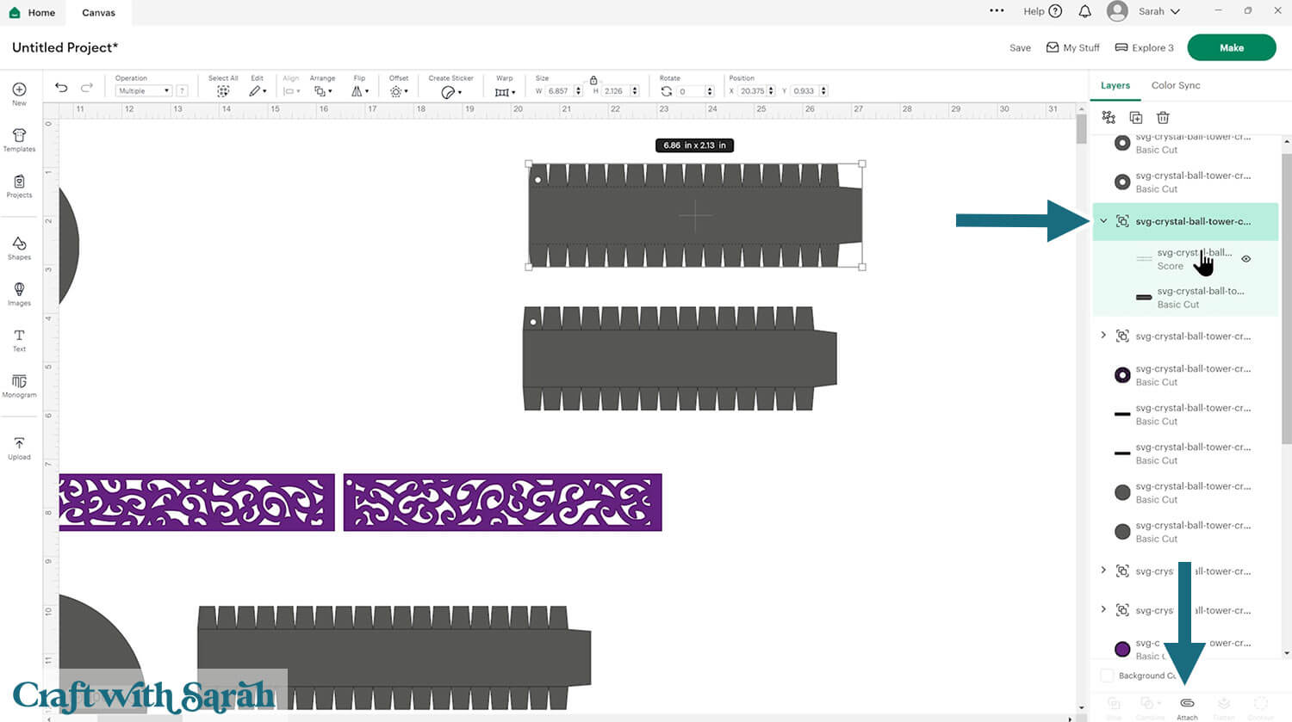
Task: Click the Explore 3 machine selector
Action: click(1144, 48)
